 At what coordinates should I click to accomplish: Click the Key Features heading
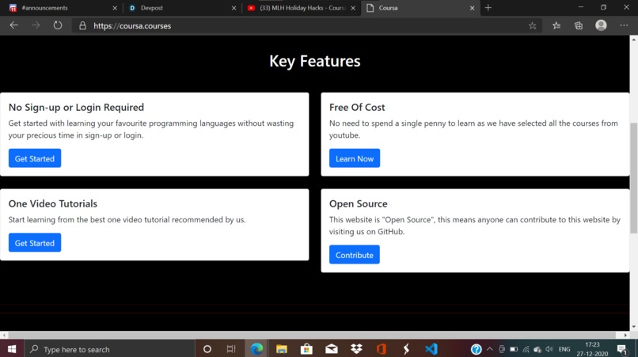314,61
